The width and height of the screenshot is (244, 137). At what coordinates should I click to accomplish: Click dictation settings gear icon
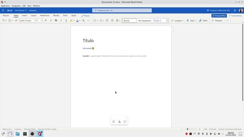(114, 122)
